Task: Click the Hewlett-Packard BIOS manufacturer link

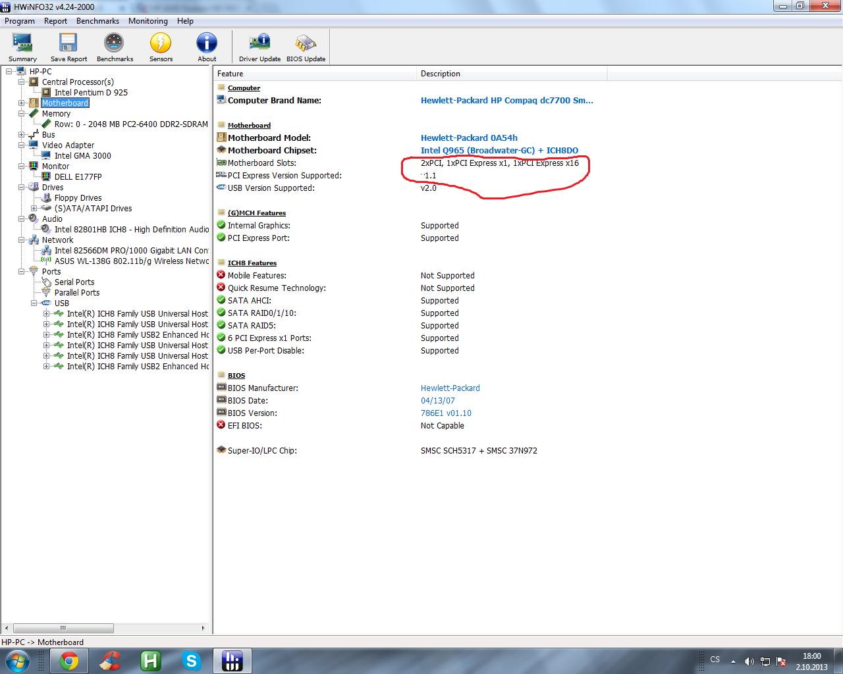Action: click(450, 388)
